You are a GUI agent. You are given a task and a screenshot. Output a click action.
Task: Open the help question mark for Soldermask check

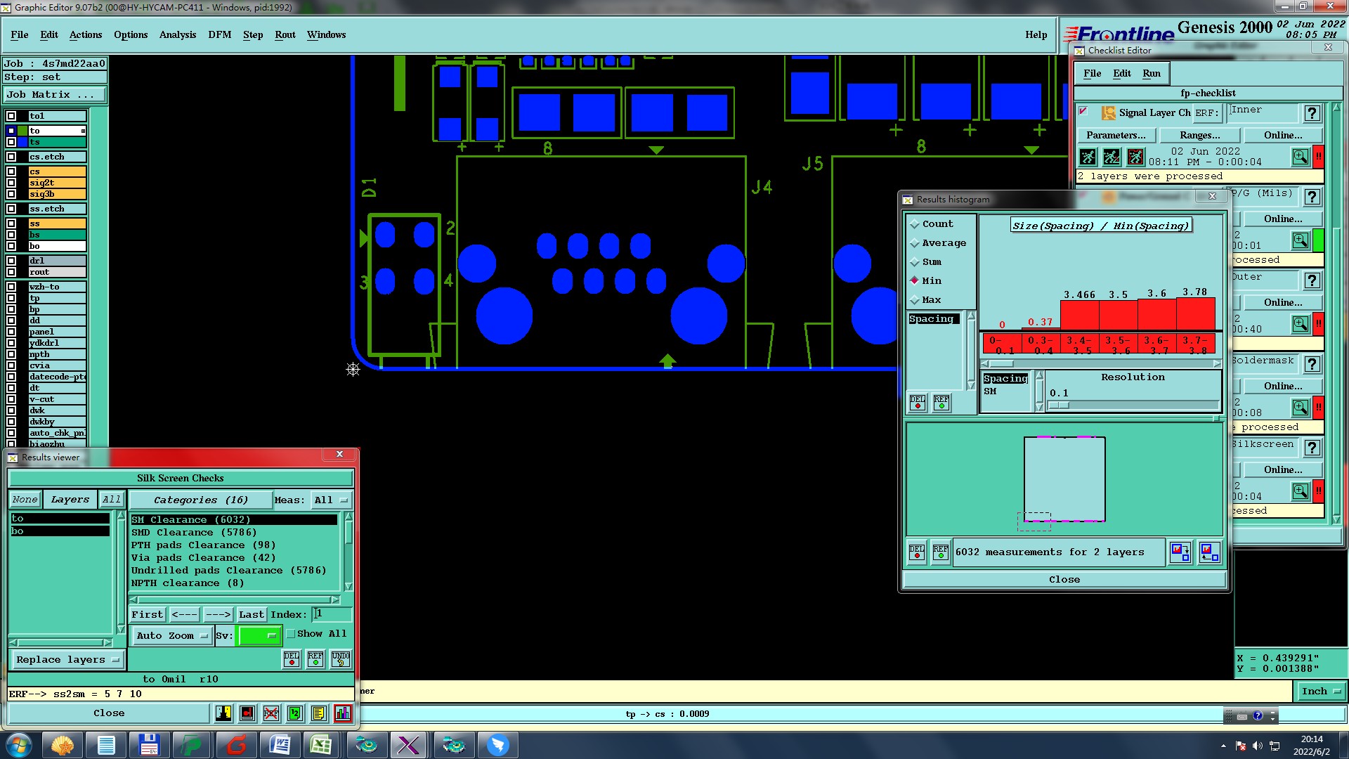pyautogui.click(x=1311, y=364)
